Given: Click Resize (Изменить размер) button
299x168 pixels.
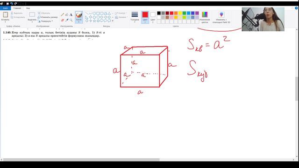Looking at the screenshot, I should 48,17.
